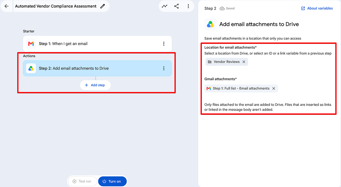Open Step 1 three-dot options menu

[x=164, y=44]
